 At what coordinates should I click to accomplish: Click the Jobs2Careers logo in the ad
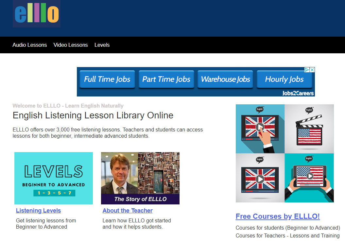tap(298, 93)
